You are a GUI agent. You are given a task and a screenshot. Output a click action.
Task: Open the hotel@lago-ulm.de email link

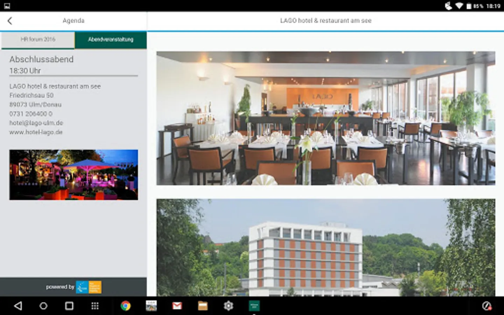click(36, 123)
